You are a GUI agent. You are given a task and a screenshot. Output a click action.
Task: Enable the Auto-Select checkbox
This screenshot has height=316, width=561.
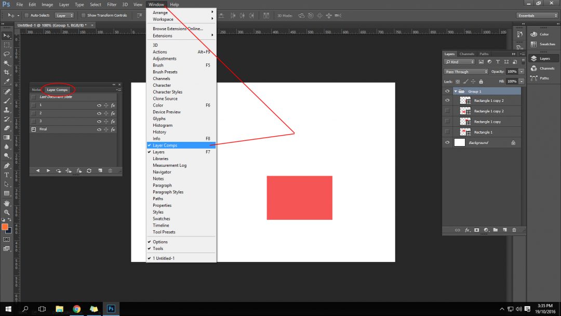tap(26, 16)
